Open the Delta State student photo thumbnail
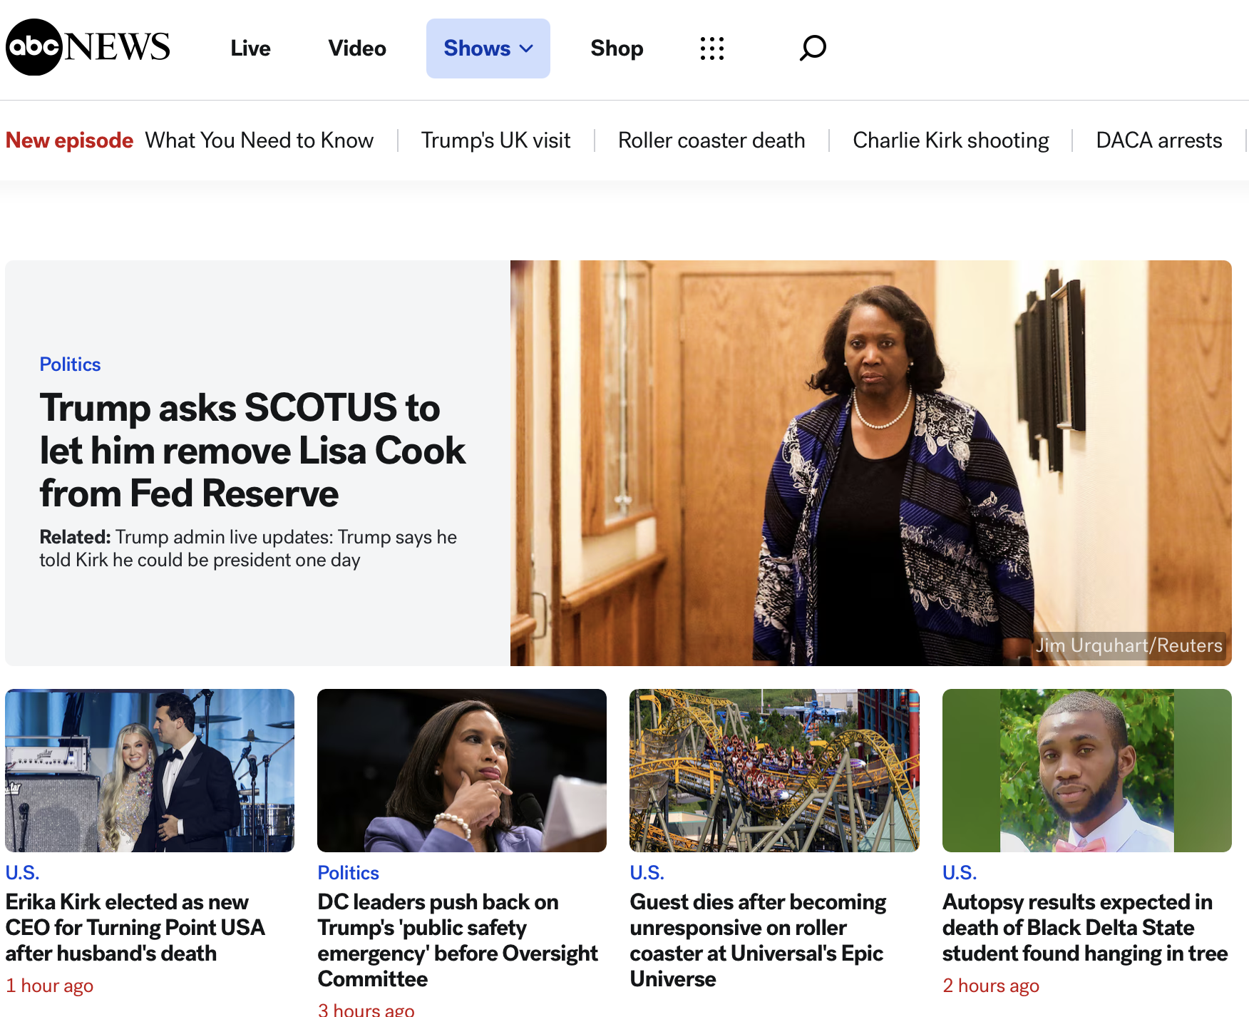Screen dimensions: 1249x1017 click(1087, 770)
